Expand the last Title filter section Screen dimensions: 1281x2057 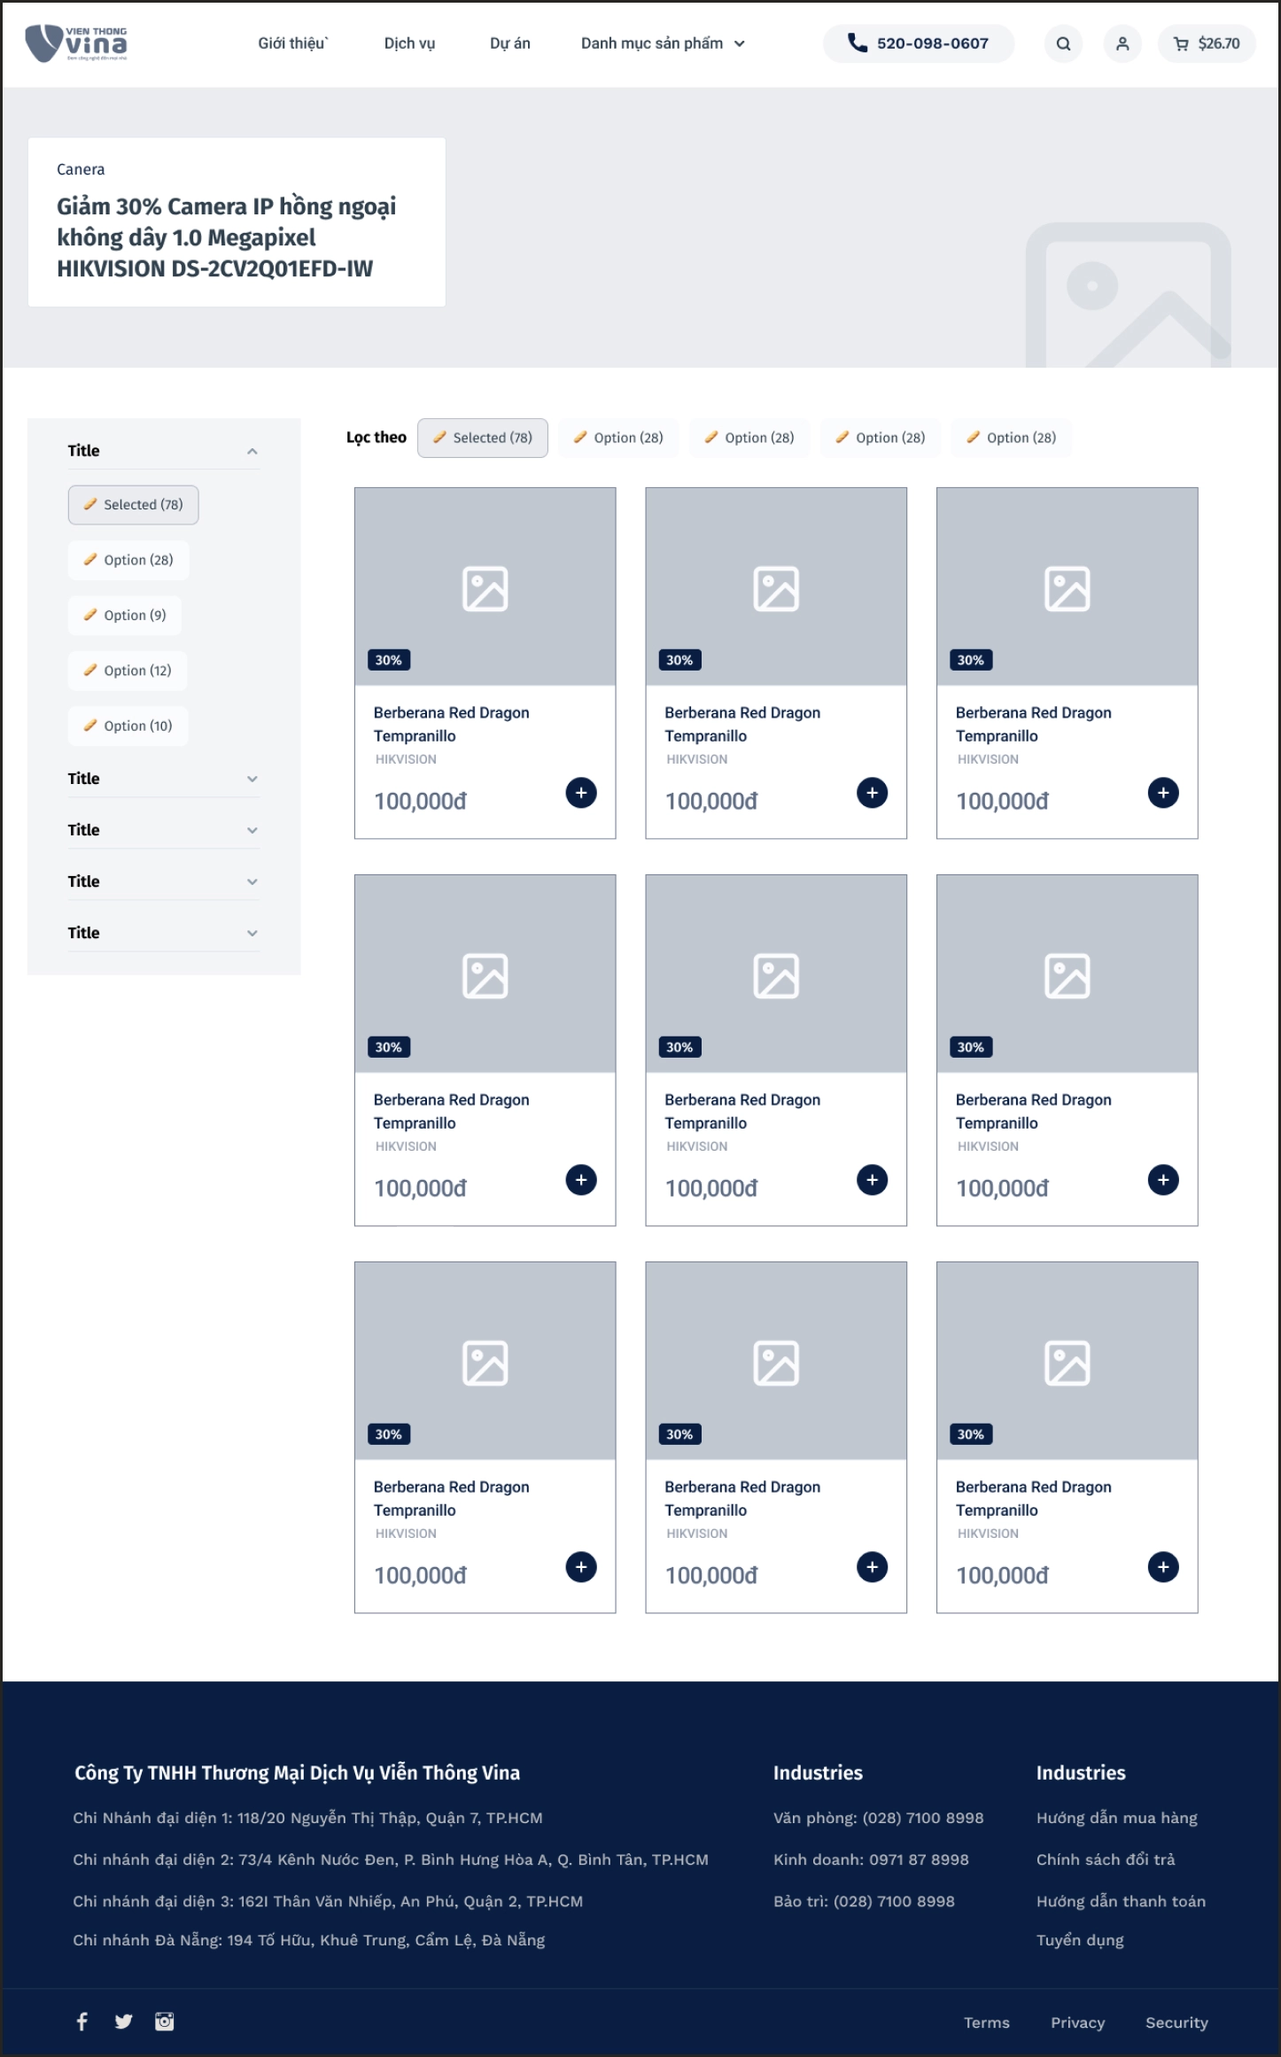(164, 933)
